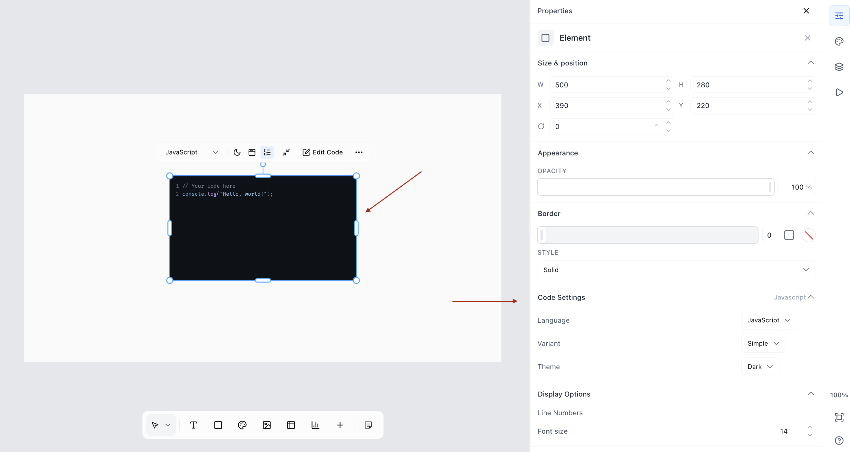
Task: Select the Text tool in bottom toolbar
Action: click(193, 425)
